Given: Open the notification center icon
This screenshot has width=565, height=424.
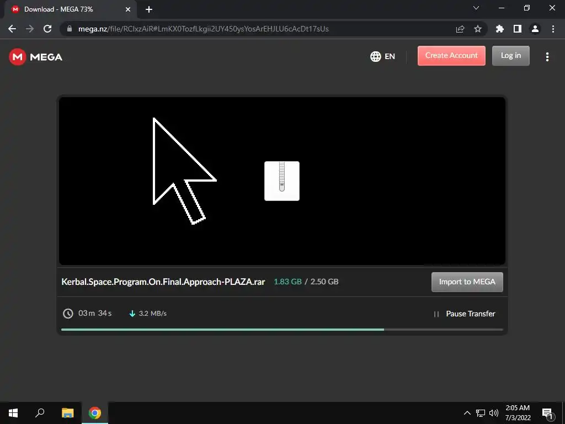Looking at the screenshot, I should [x=547, y=413].
